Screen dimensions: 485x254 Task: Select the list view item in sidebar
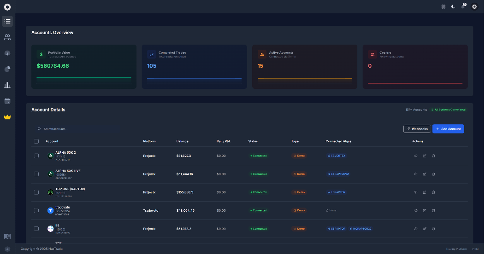coord(7,21)
